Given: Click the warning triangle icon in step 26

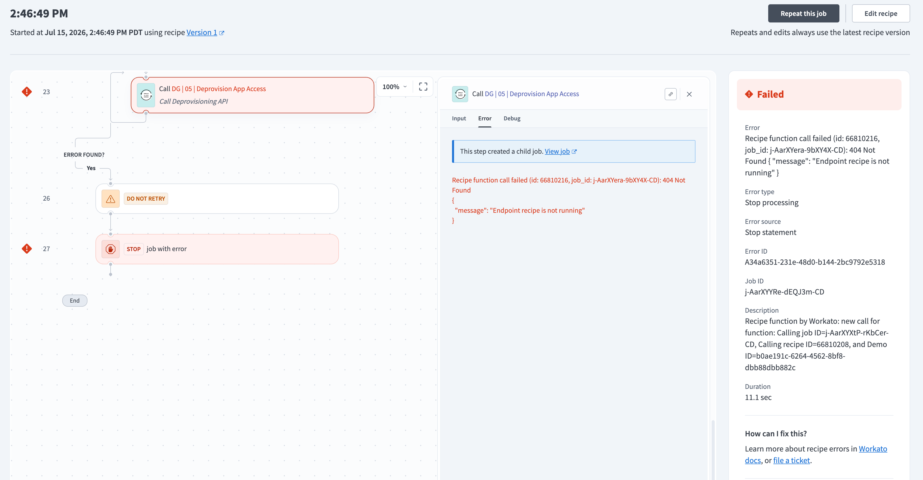Looking at the screenshot, I should 110,199.
